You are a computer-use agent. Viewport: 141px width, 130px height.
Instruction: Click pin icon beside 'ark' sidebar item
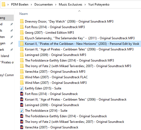point(12,50)
